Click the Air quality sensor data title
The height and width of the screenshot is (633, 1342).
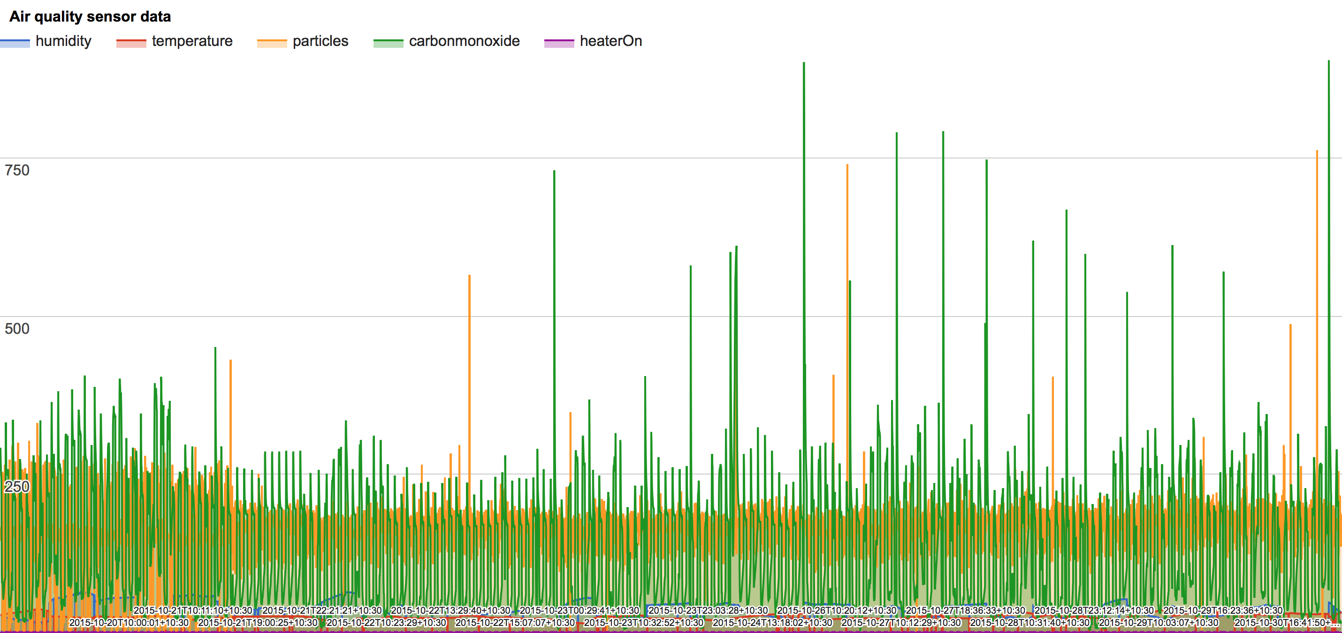(x=90, y=17)
